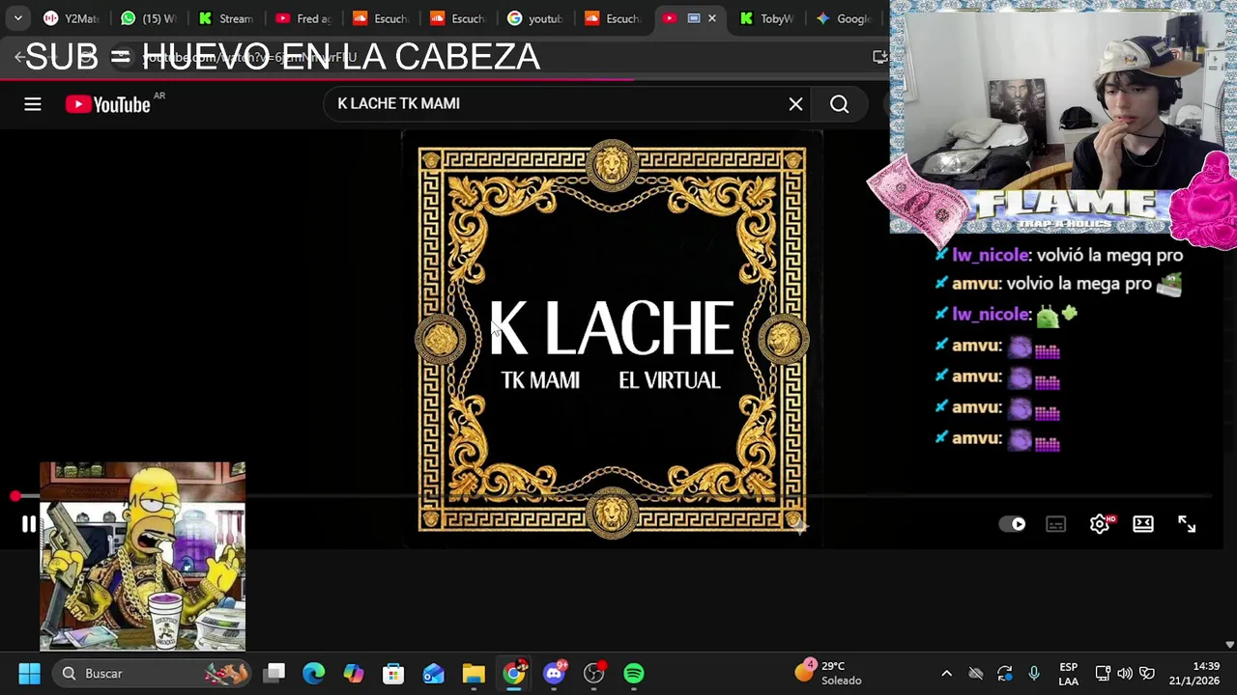Click amvu's message 'volvio la mega pro'

pos(1079,284)
